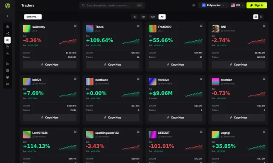Click the green logo in the sidebar

pos(8,6)
